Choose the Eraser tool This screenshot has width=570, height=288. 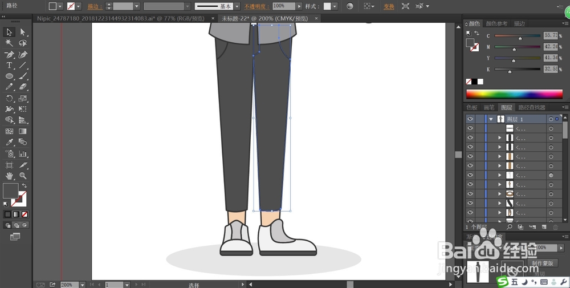pyautogui.click(x=23, y=87)
